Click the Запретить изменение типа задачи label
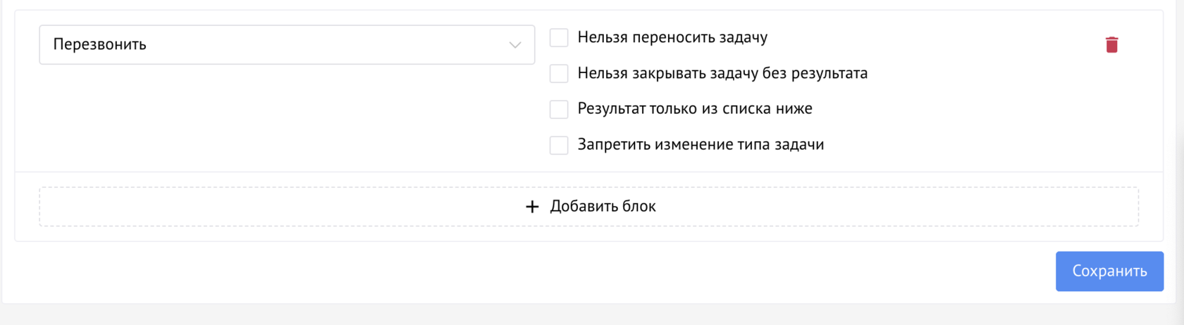The height and width of the screenshot is (325, 1184). tap(701, 145)
